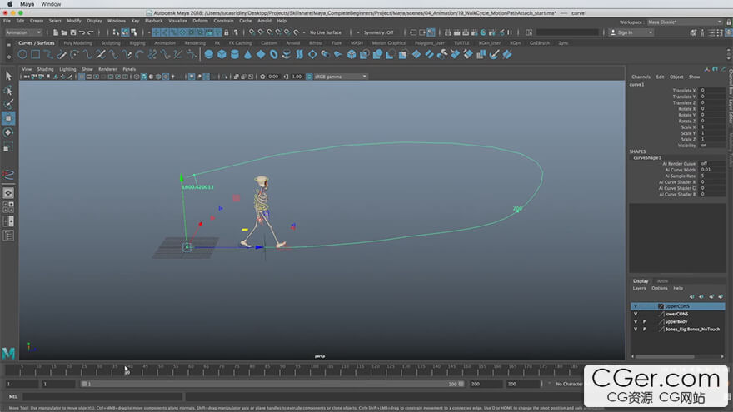This screenshot has height=412, width=733.
Task: Toggle visibility of lowerCONS layer
Action: (636, 314)
